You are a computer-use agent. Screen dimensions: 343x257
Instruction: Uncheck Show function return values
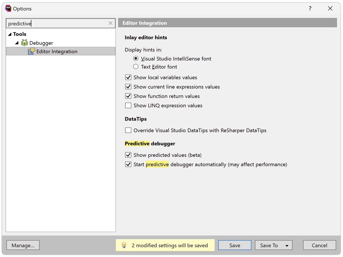128,96
